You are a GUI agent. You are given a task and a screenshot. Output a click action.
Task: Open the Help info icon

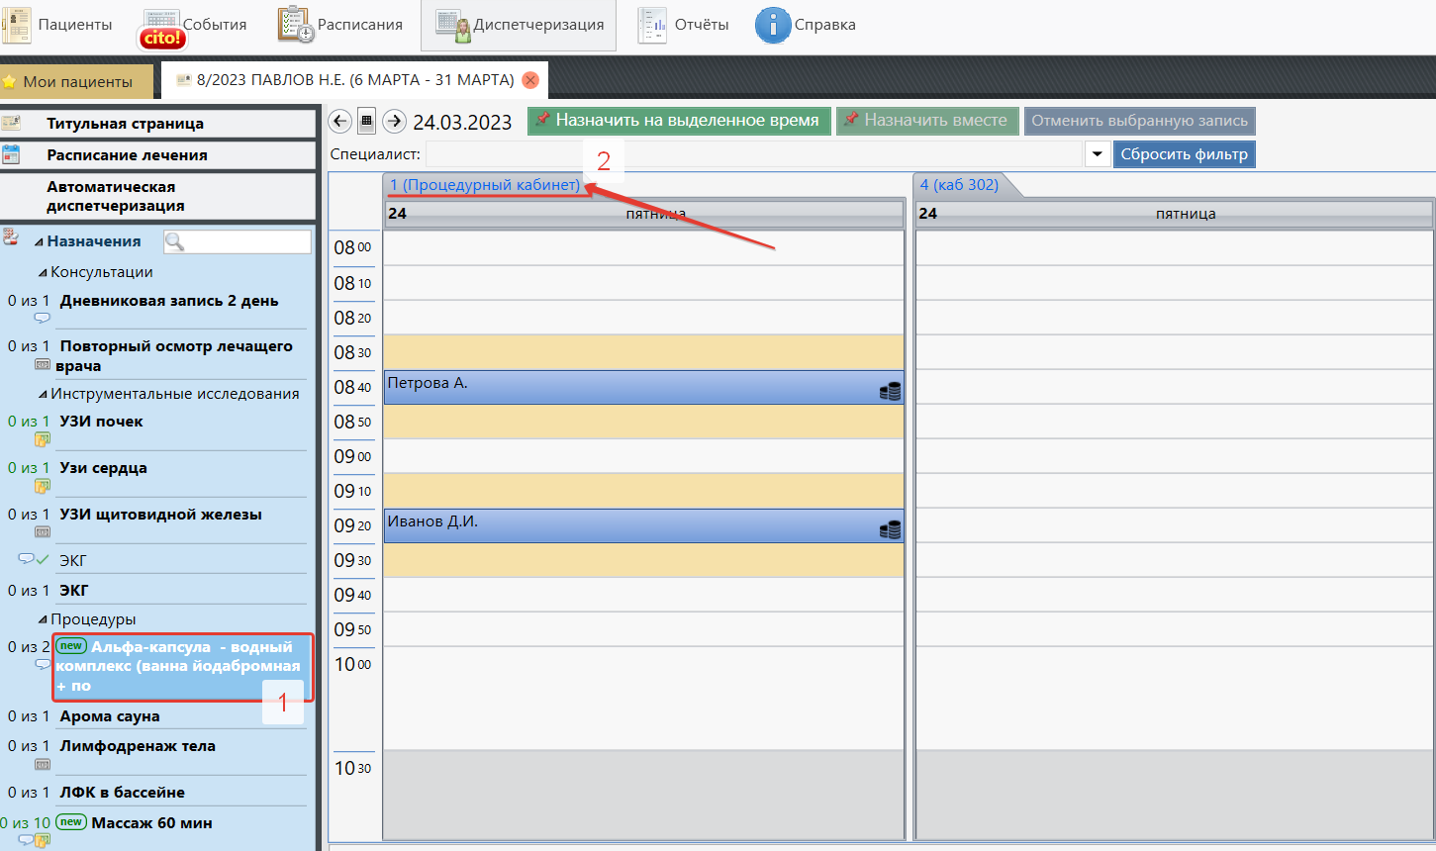(772, 25)
